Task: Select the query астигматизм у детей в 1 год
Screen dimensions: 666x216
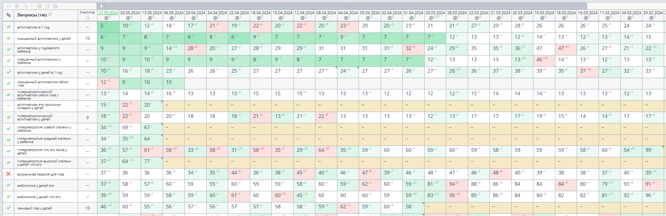Action: [40, 73]
